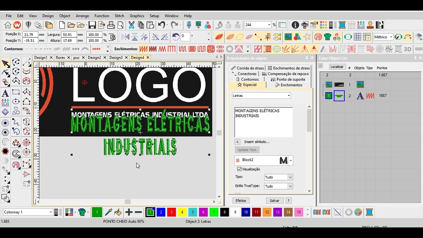Click the paste clipboard icon
423x238 pixels.
tap(150, 25)
